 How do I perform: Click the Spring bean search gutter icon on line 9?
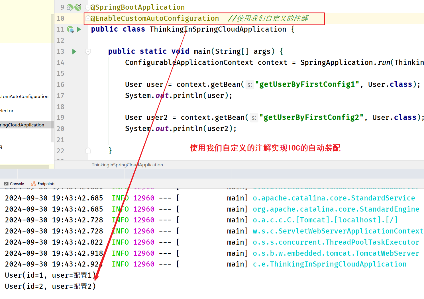(x=70, y=7)
